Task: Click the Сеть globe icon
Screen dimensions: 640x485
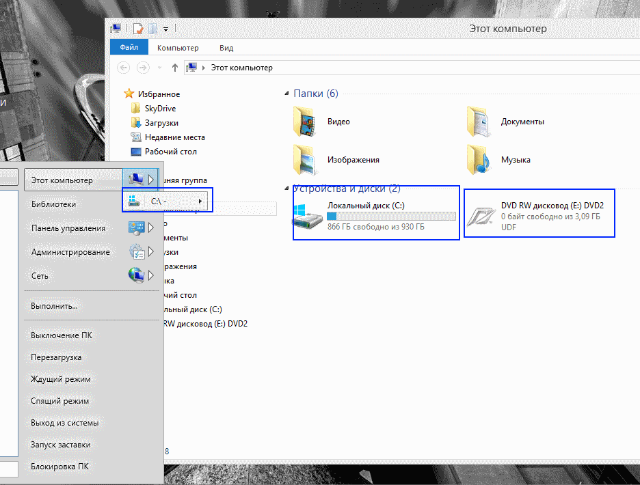Action: click(136, 275)
